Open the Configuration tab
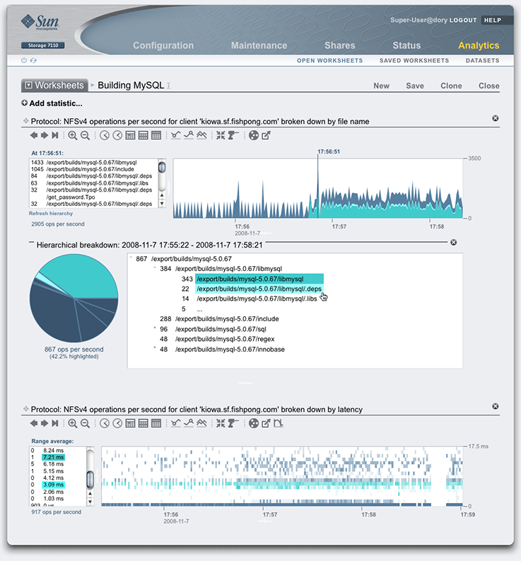This screenshot has height=561, width=521. pos(163,45)
